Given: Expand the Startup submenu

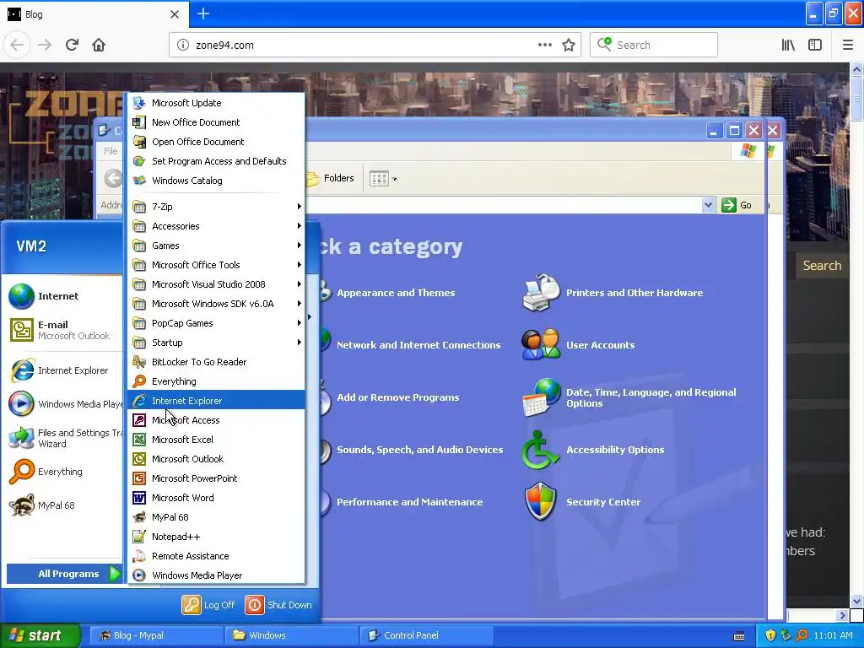Looking at the screenshot, I should (x=216, y=343).
